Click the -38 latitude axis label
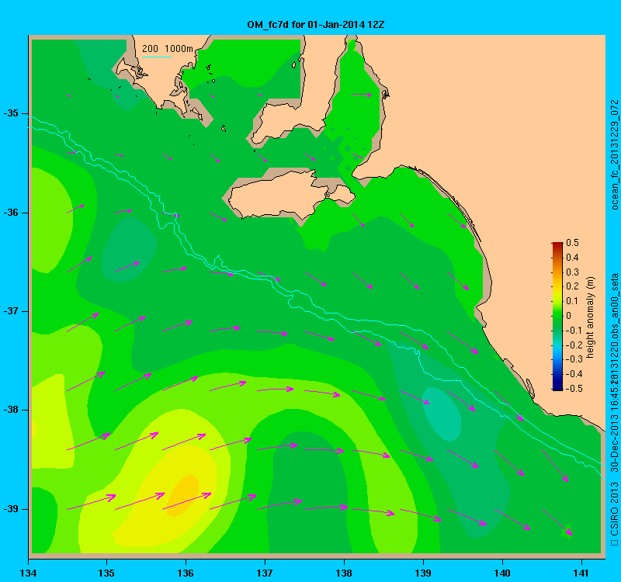This screenshot has width=621, height=582. tap(11, 410)
